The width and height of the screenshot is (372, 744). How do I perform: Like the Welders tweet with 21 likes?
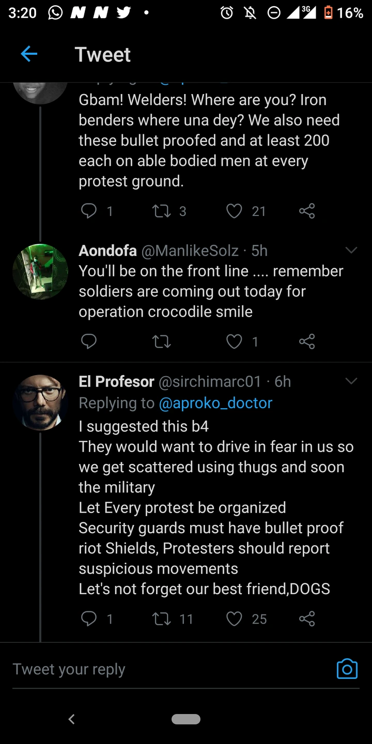coord(234,211)
